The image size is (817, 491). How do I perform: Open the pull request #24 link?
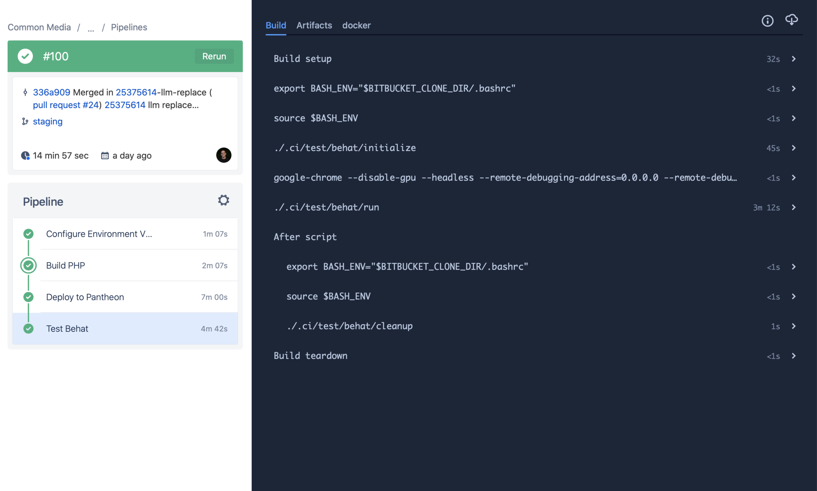66,105
